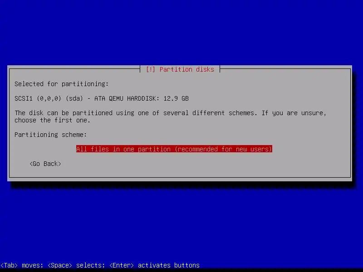
Task: Click the ATA QEMU HARDDISK text
Action: [127, 98]
